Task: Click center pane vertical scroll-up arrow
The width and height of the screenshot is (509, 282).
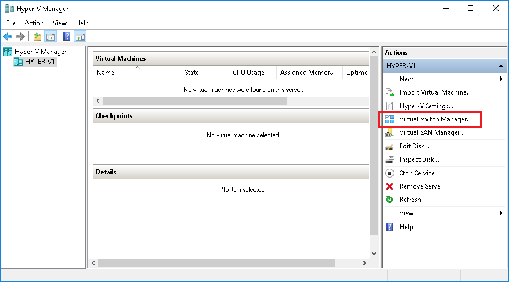Action: (374, 52)
